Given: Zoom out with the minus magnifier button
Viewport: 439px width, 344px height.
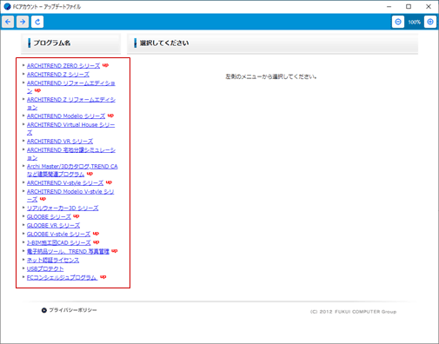Looking at the screenshot, I should pos(398,22).
